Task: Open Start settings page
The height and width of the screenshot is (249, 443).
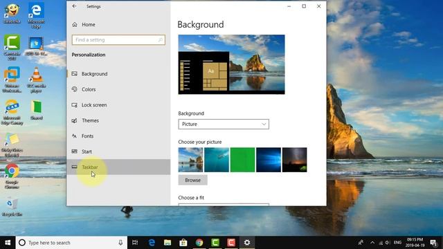Action: [x=118, y=151]
